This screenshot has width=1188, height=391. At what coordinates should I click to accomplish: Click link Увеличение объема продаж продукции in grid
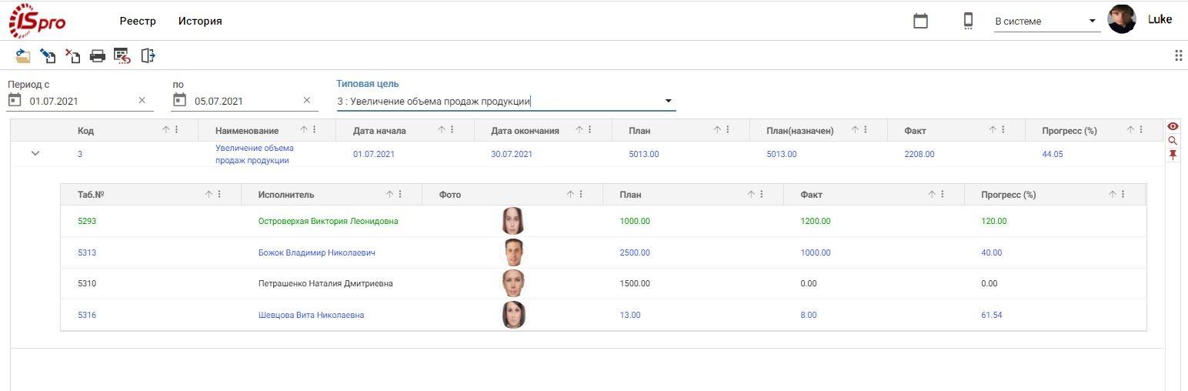click(x=254, y=154)
